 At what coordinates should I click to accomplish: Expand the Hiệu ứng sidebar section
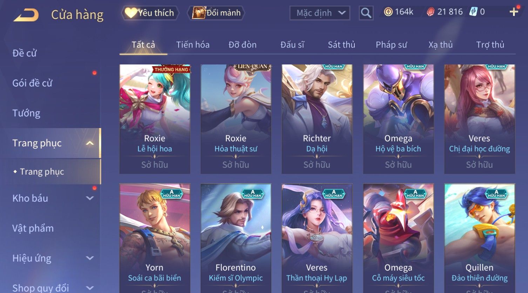(90, 258)
